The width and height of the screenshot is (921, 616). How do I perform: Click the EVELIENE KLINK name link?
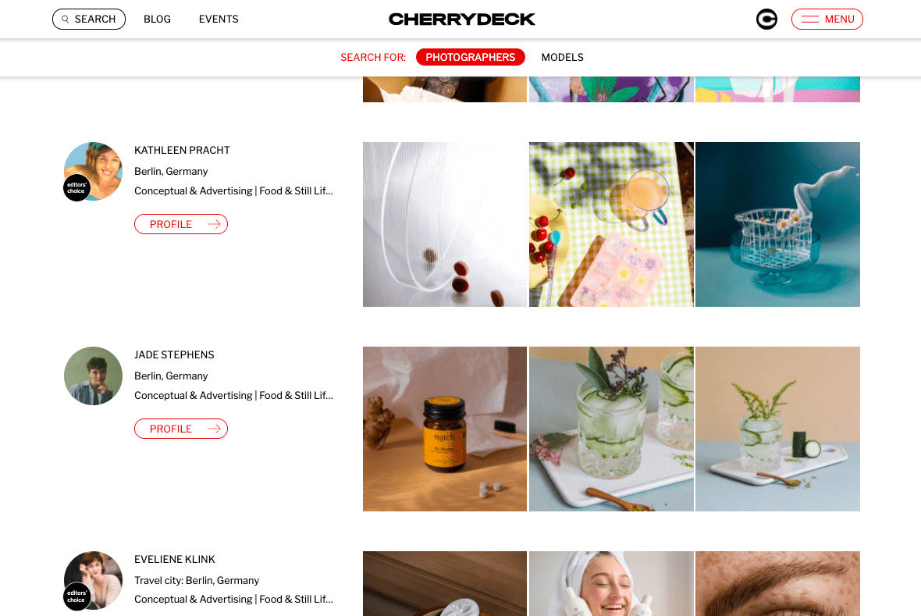[175, 560]
